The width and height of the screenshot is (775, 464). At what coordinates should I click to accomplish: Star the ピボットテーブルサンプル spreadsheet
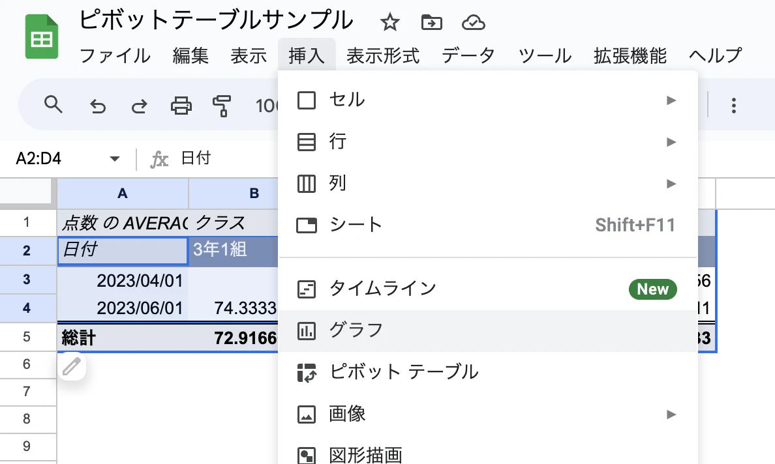click(x=389, y=22)
